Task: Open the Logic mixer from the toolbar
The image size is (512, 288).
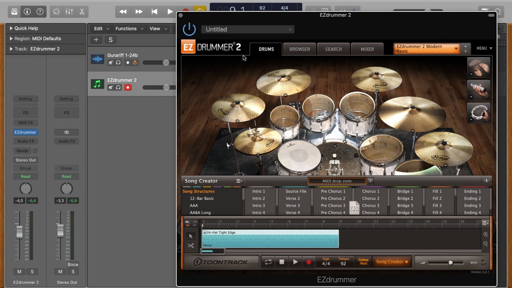Action: coord(69,12)
